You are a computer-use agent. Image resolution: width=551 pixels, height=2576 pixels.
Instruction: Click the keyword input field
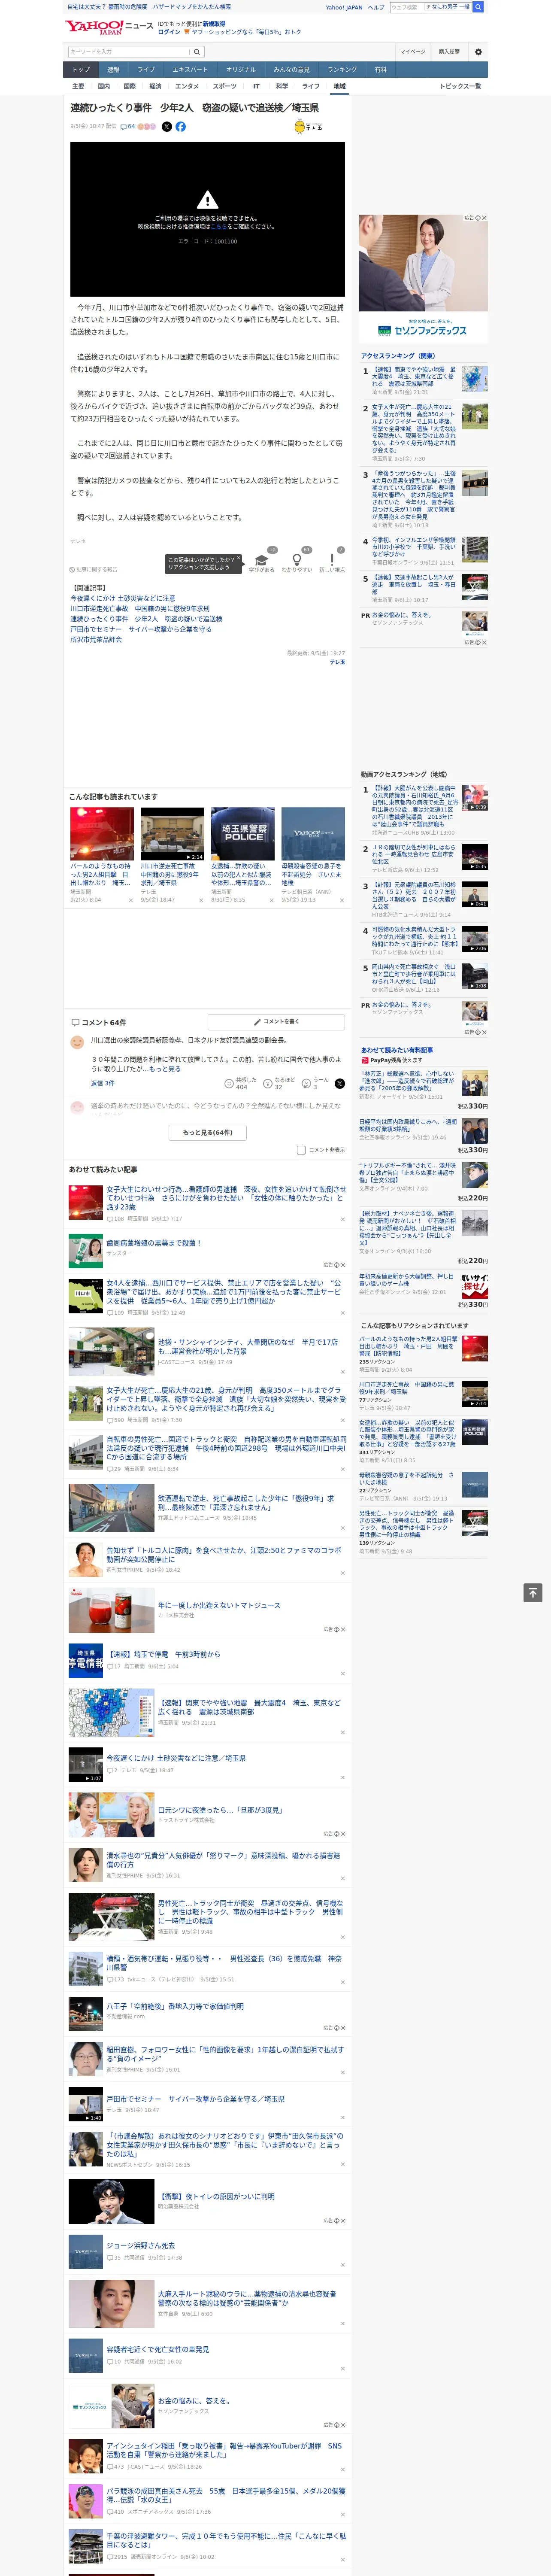129,52
